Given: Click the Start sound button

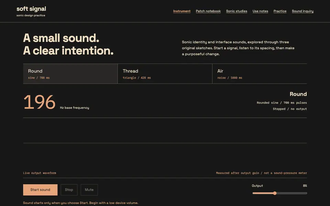Looking at the screenshot, I should 40,190.
